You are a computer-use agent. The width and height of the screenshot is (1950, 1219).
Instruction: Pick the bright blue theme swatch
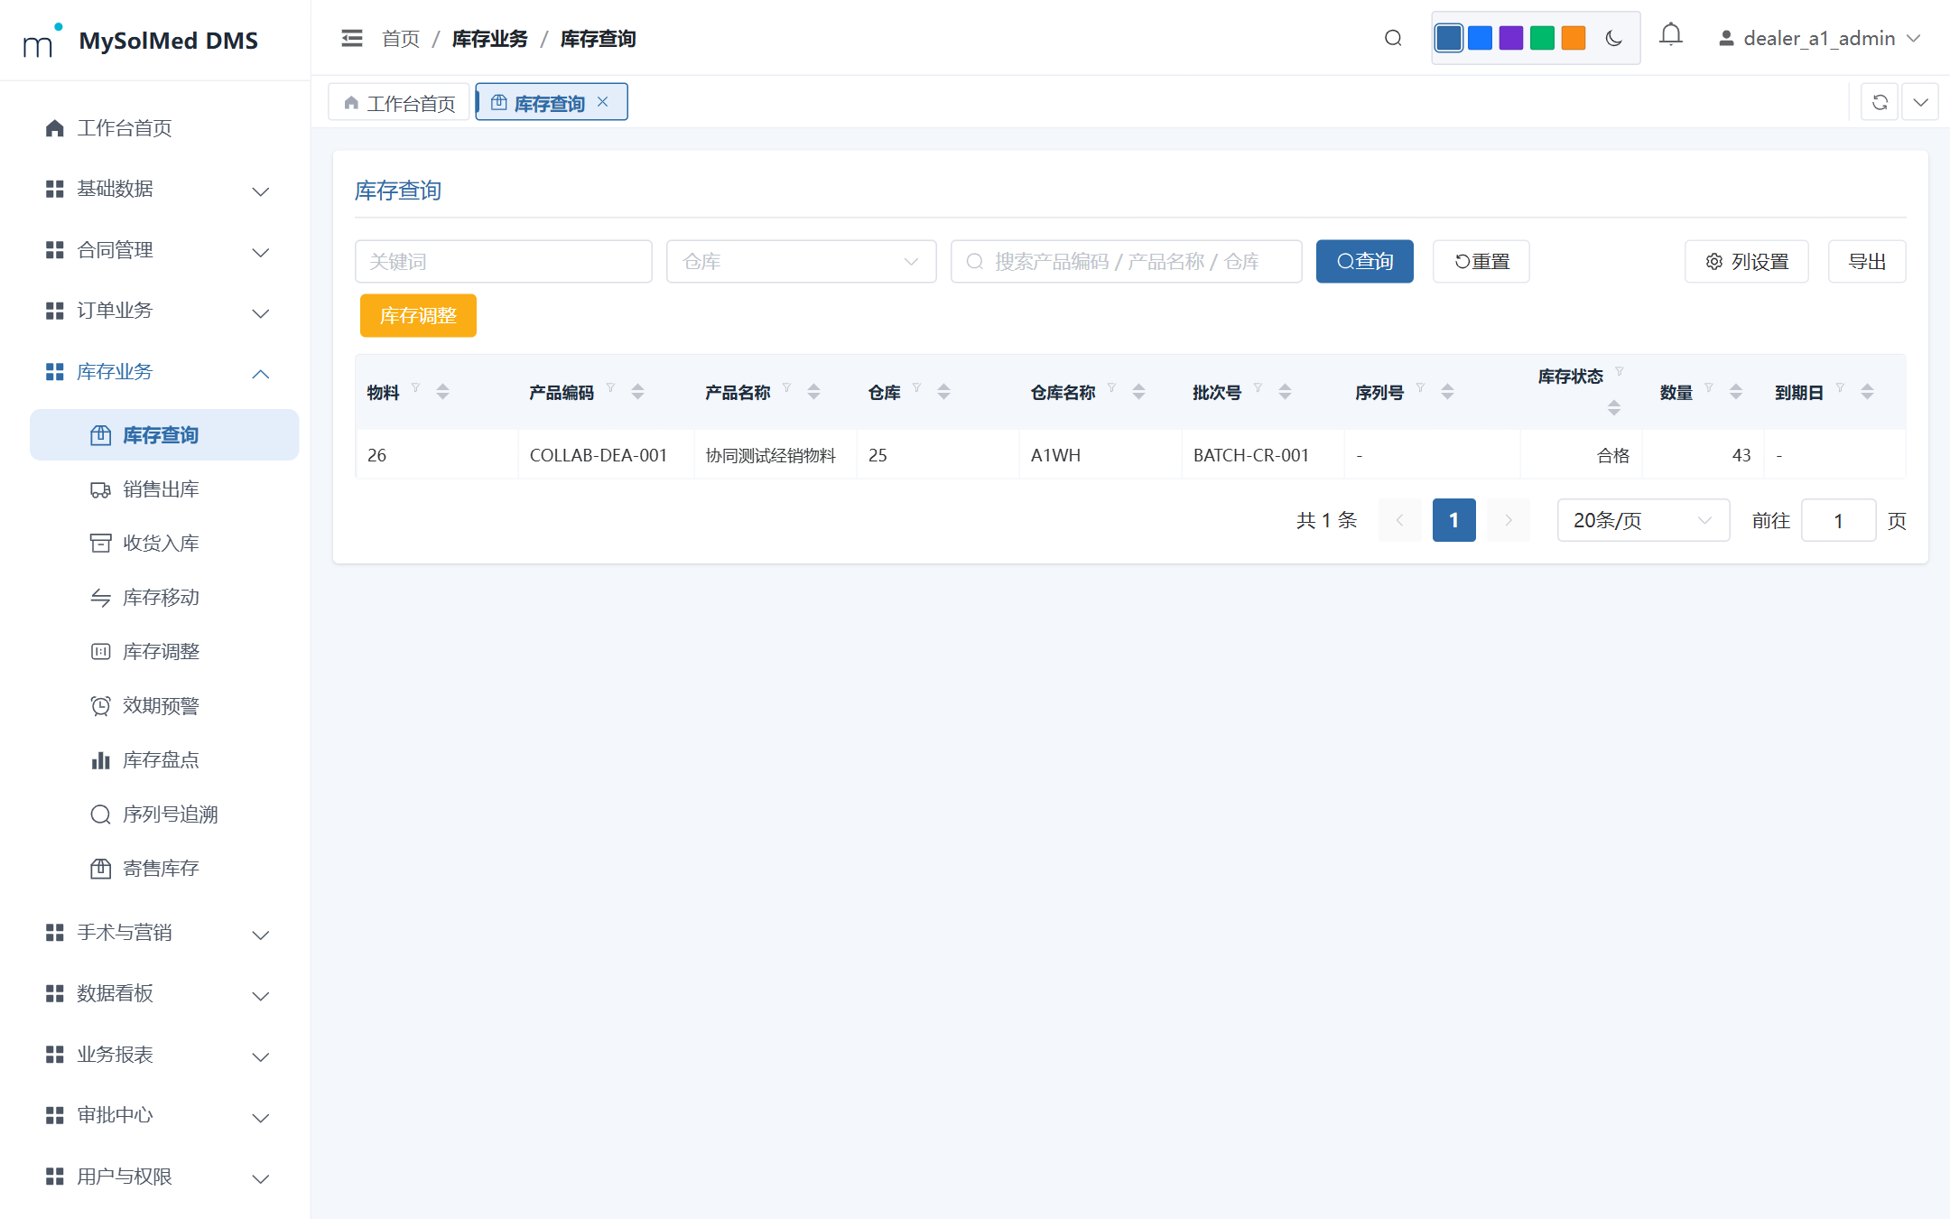1481,38
